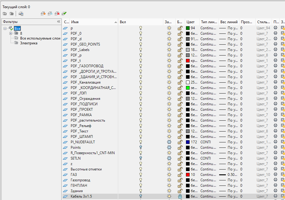Click plot style Цвет_10 of ГАЗ

coord(263,175)
